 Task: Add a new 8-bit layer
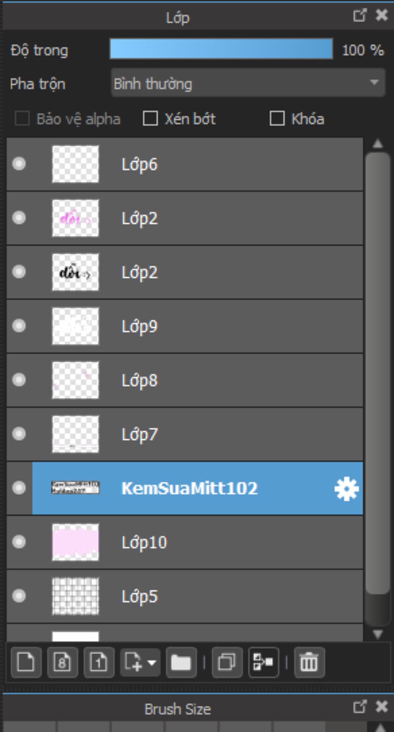click(62, 662)
